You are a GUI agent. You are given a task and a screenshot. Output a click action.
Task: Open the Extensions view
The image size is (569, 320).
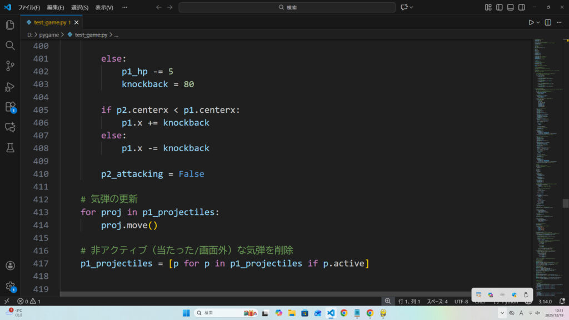click(9, 107)
